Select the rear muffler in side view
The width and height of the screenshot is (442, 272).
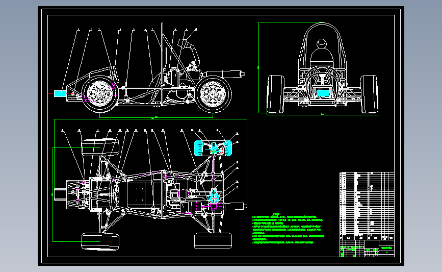click(226, 74)
